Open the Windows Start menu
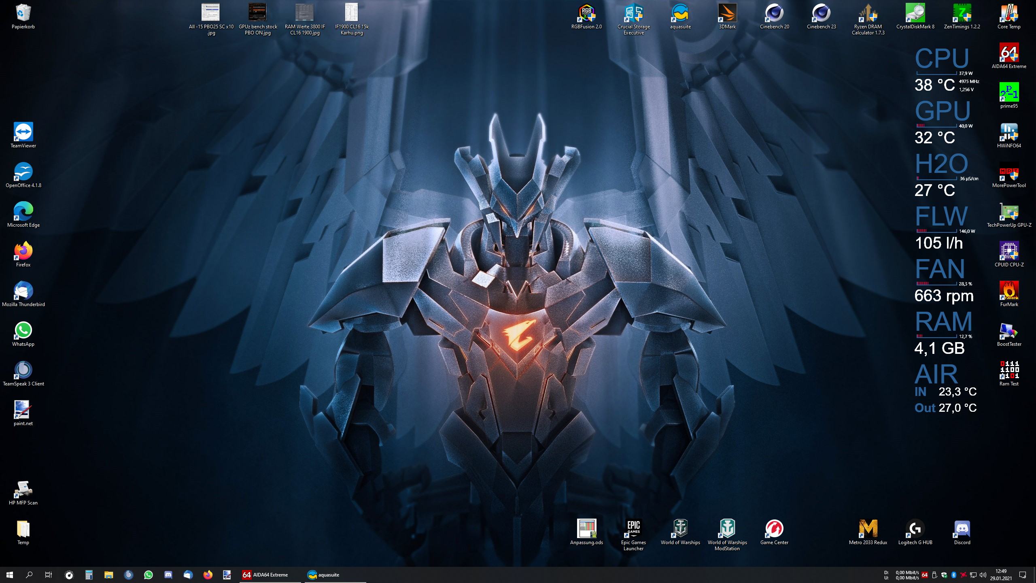Image resolution: width=1036 pixels, height=583 pixels. pyautogui.click(x=10, y=575)
